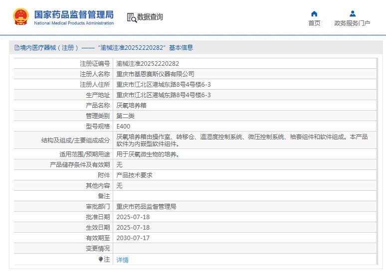Select the 生效日期 value 2025-07-18
This screenshot has height=271, width=386.
coord(133,228)
